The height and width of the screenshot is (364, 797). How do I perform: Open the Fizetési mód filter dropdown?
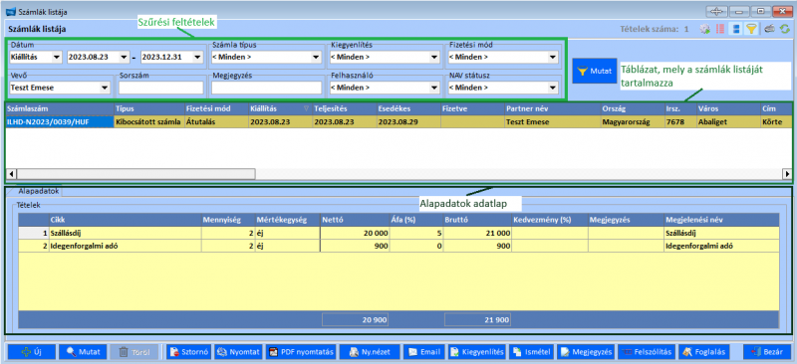[x=503, y=57]
